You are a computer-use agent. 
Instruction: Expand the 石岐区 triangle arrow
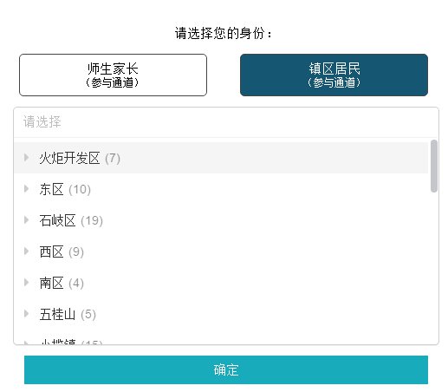pyautogui.click(x=26, y=220)
